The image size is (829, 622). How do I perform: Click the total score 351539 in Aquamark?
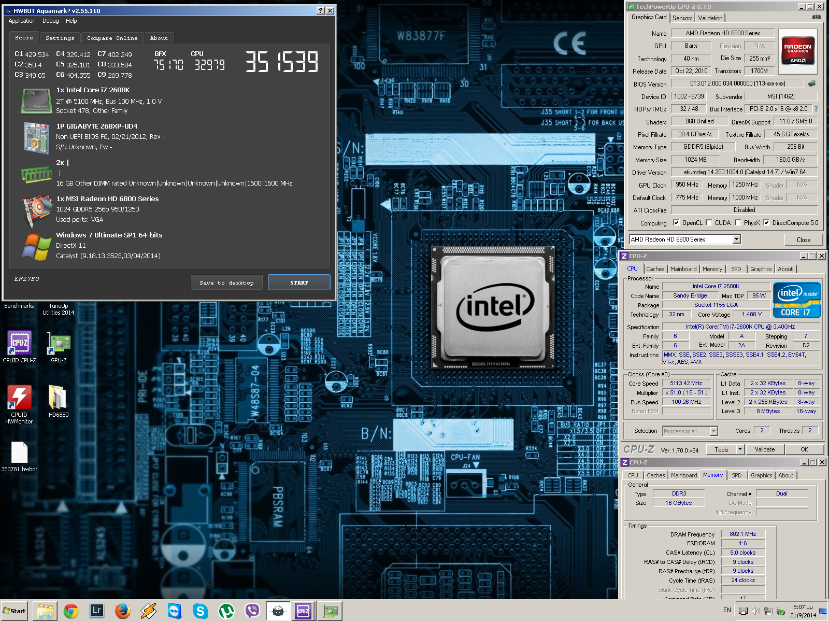pos(282,62)
